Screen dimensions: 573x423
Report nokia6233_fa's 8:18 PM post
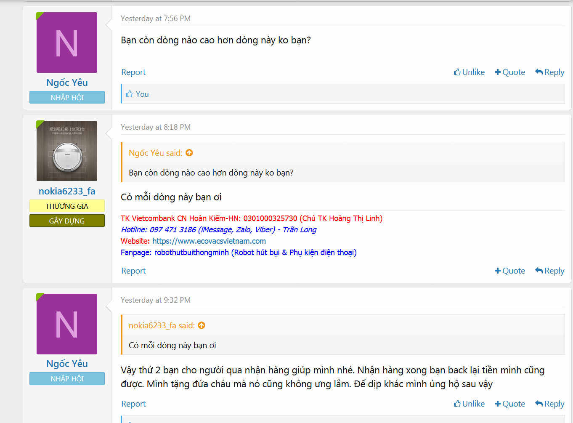click(x=133, y=271)
